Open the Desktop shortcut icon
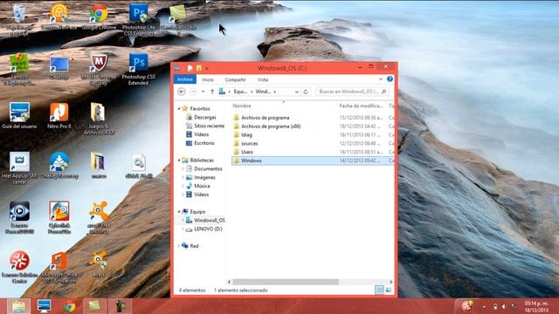 click(59, 67)
